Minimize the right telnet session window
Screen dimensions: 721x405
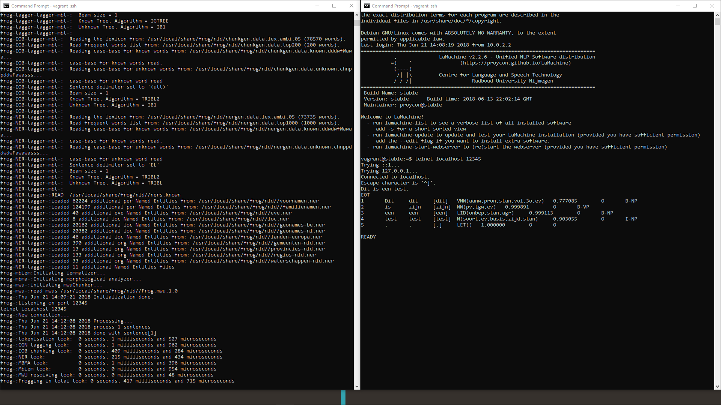(678, 6)
